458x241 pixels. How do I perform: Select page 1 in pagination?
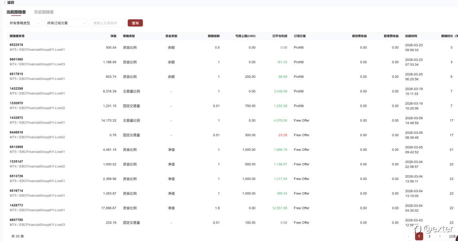pos(419,236)
